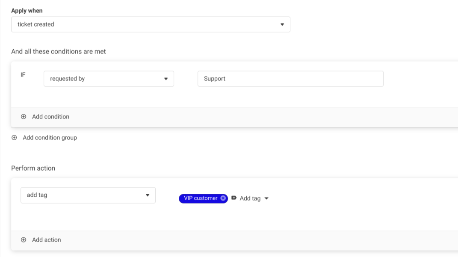
Task: Click the Add condition group link
Action: click(x=50, y=138)
